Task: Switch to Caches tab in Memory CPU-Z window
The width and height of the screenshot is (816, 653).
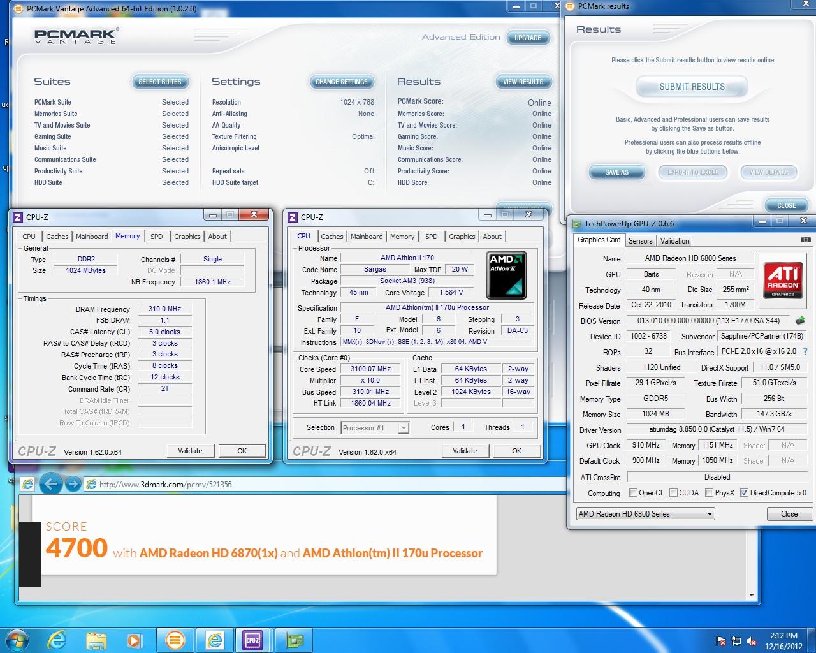Action: (x=57, y=237)
